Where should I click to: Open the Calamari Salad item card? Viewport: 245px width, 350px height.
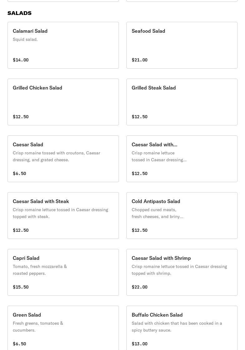tap(63, 45)
